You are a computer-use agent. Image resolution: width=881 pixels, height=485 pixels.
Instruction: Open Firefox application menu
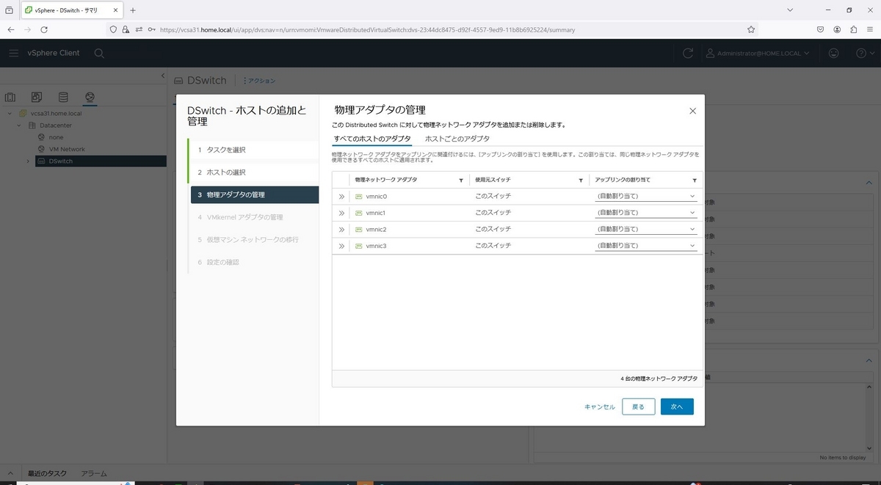[x=870, y=29]
